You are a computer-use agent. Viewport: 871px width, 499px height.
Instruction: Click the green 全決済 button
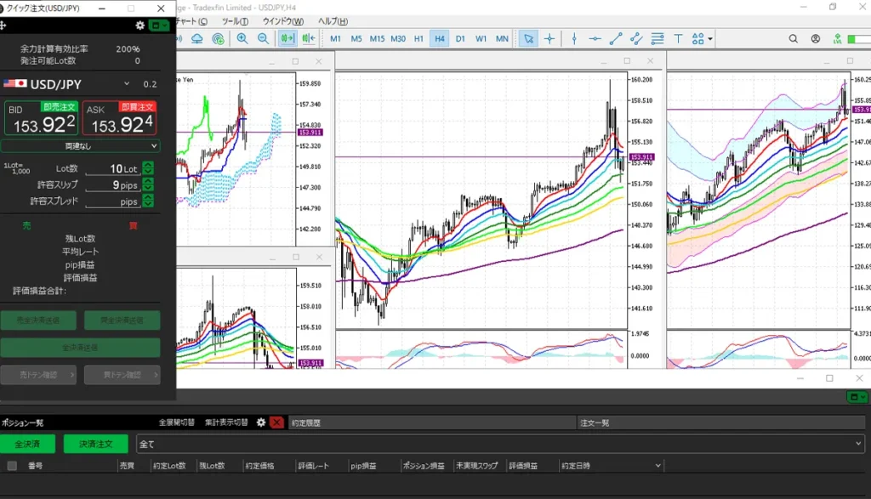pos(26,444)
